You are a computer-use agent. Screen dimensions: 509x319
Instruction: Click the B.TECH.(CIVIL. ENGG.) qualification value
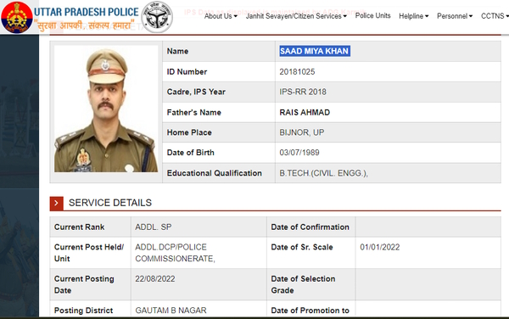point(324,173)
